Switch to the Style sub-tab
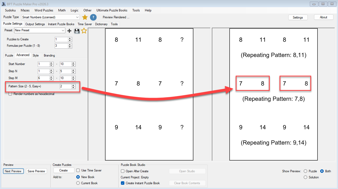Viewport: 338px width, 189px height. click(x=36, y=55)
